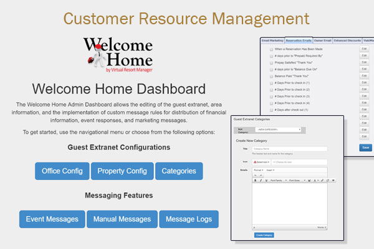Check '# Days after check out (1)'

click(271, 110)
